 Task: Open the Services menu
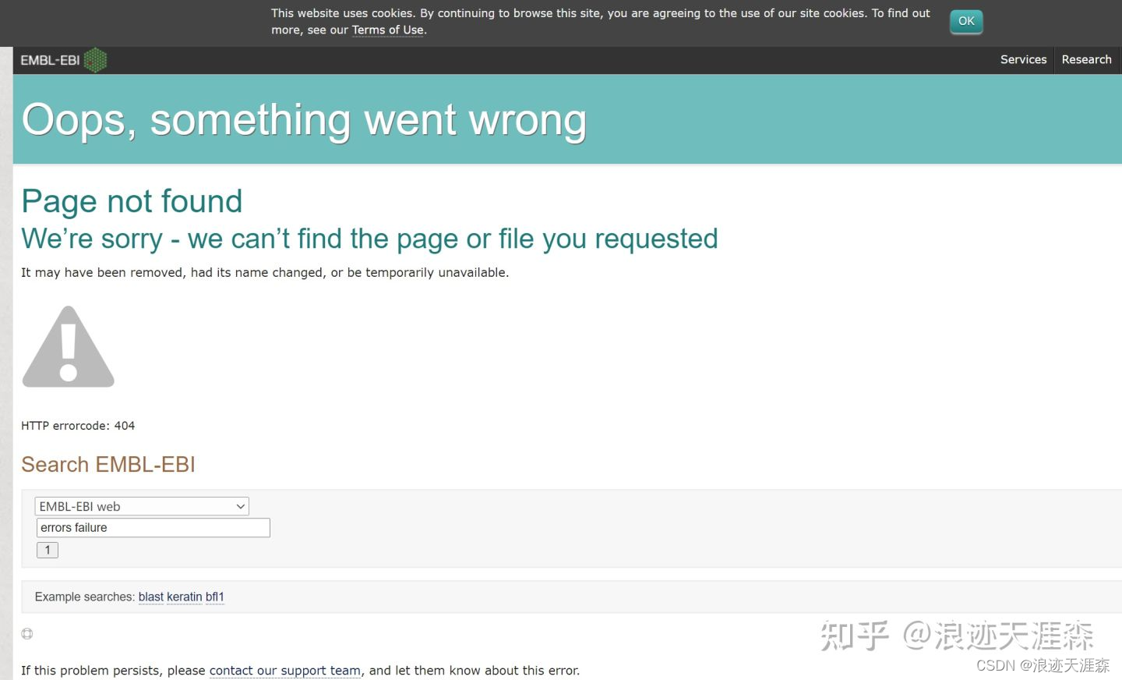coord(1023,60)
